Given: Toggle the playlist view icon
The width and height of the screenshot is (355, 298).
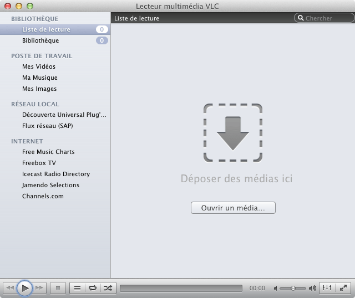Looking at the screenshot, I should point(78,288).
